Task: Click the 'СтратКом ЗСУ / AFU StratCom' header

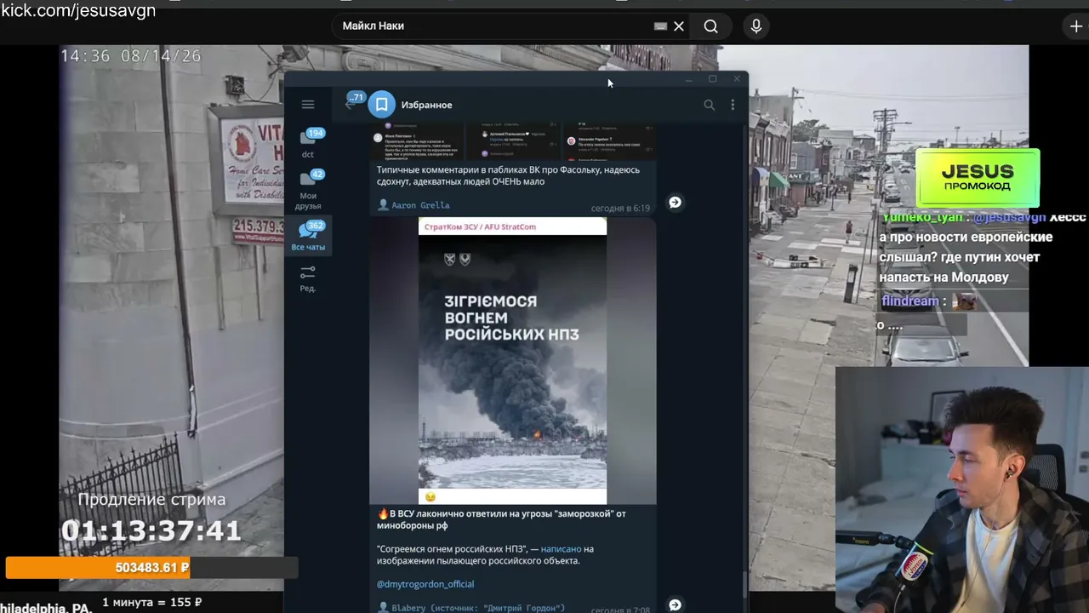Action: click(x=480, y=227)
